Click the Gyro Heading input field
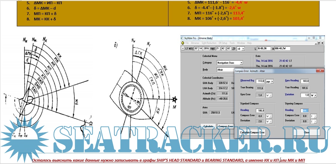The image size is (336, 164). [305, 81]
